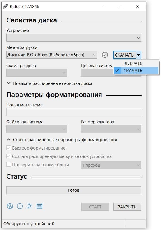
Task: Click the Готов status progress bar
Action: point(74,190)
